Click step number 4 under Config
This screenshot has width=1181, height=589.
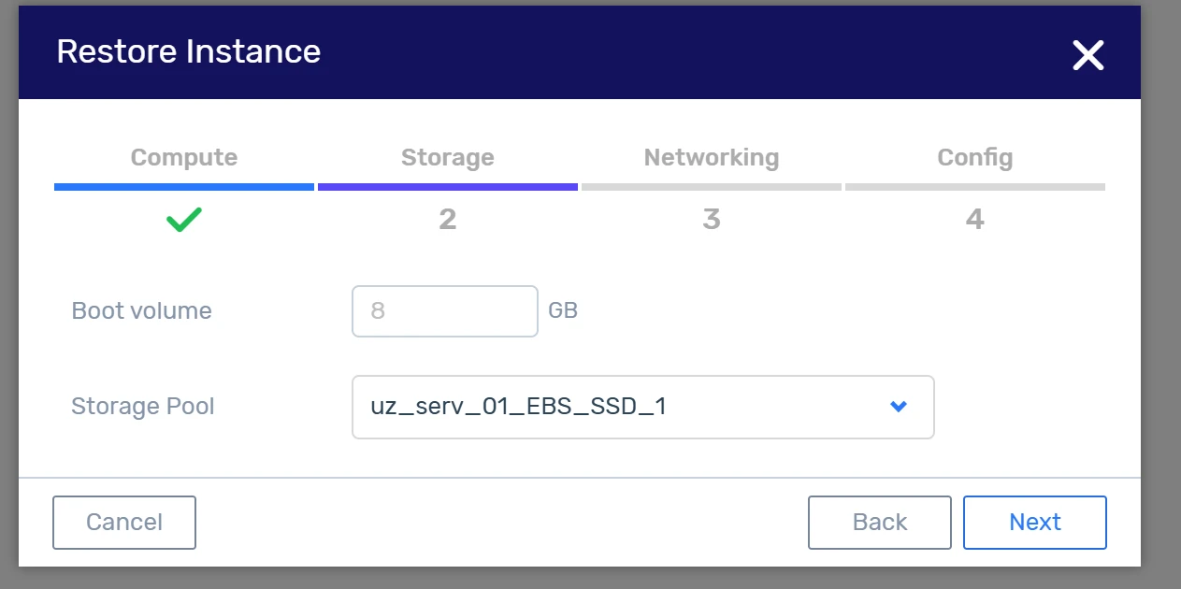pos(975,220)
